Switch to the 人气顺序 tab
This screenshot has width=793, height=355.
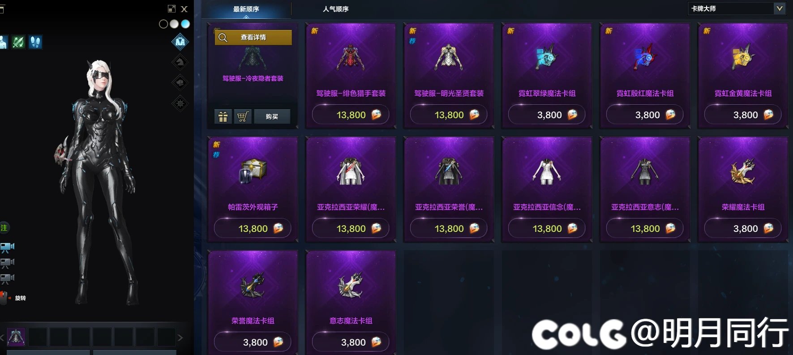[336, 9]
